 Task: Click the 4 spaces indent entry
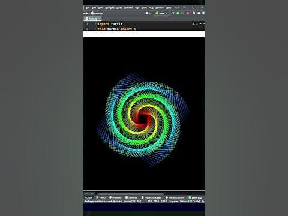pyautogui.click(x=173, y=202)
